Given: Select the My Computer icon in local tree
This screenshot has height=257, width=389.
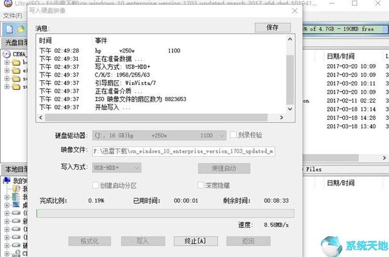Looking at the screenshot, I should click(7, 181).
